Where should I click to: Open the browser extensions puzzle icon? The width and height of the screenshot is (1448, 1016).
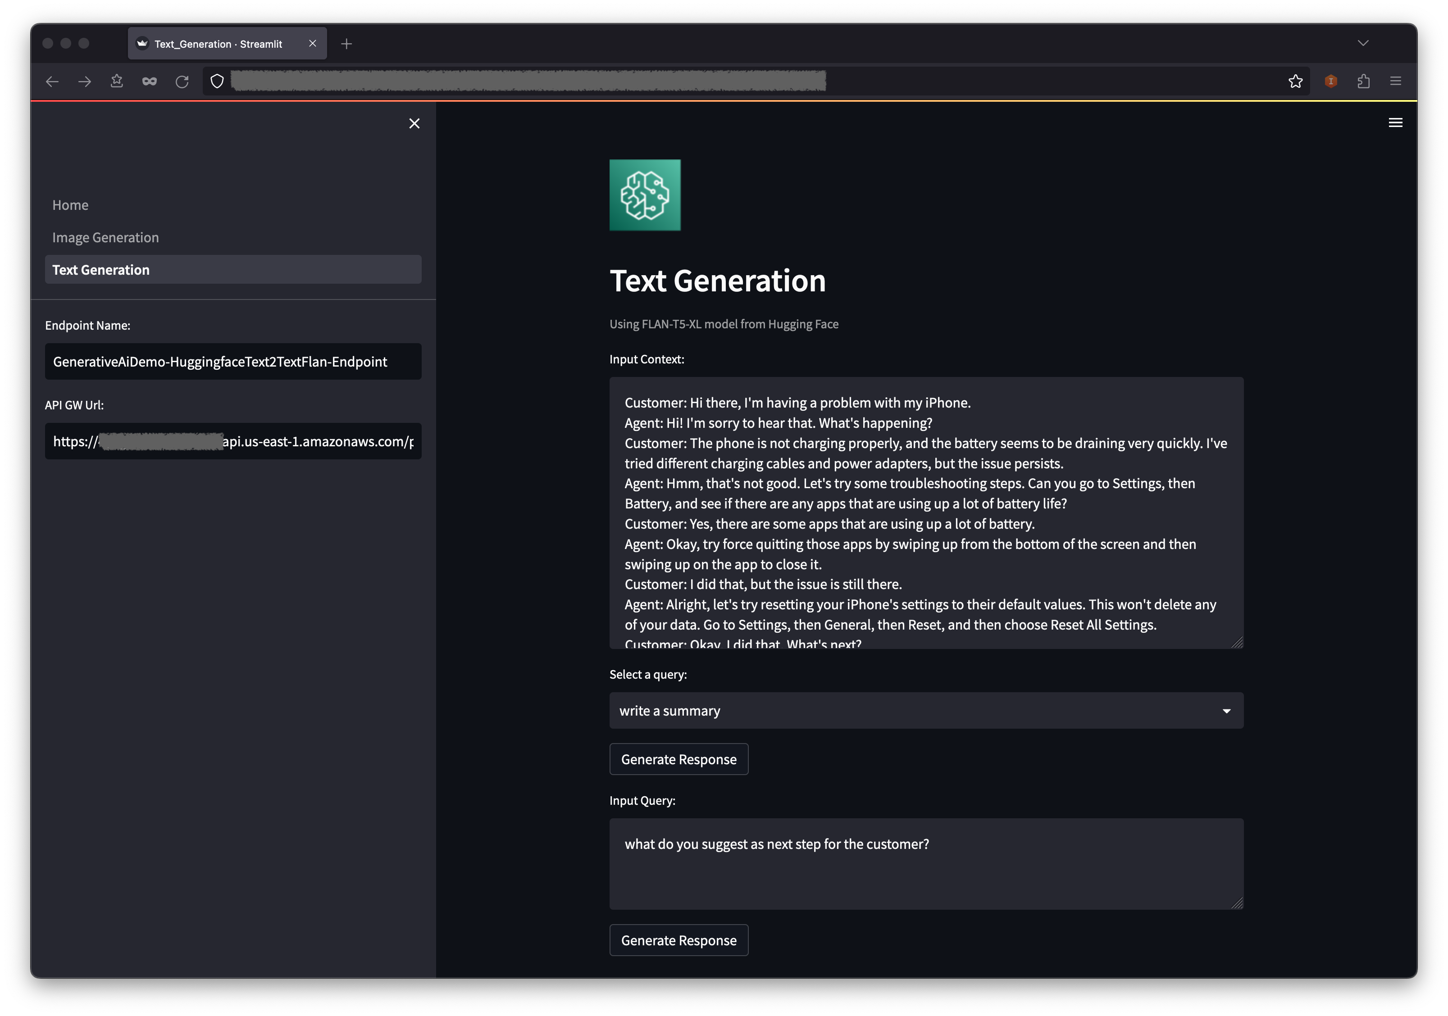point(1363,82)
